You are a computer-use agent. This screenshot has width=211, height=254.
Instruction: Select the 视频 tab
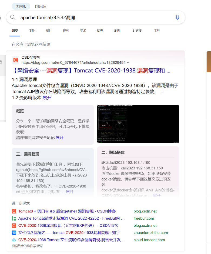[x=66, y=31]
